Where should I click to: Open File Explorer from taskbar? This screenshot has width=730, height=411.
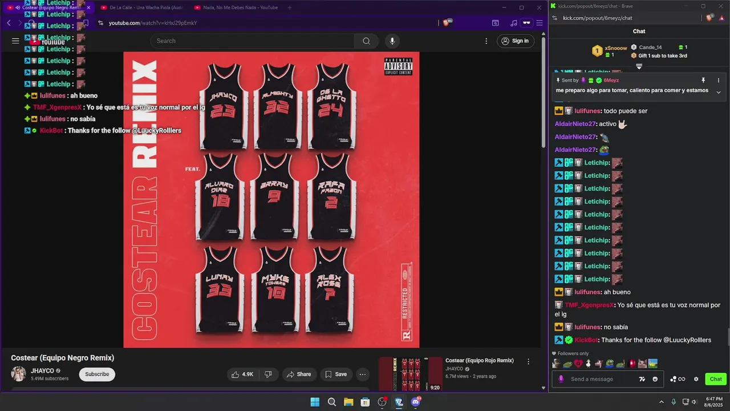click(348, 402)
